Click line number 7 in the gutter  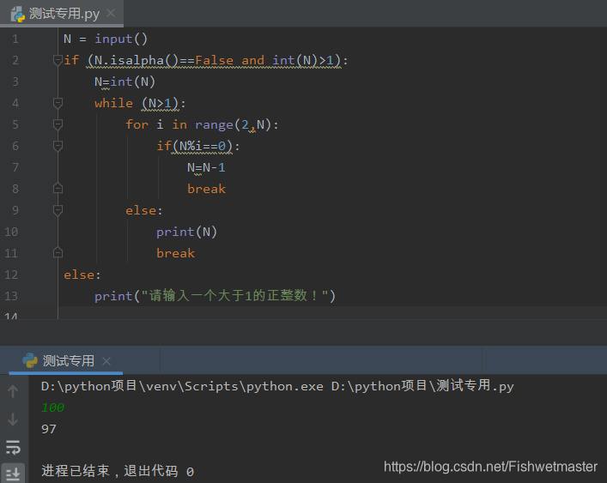tap(15, 167)
